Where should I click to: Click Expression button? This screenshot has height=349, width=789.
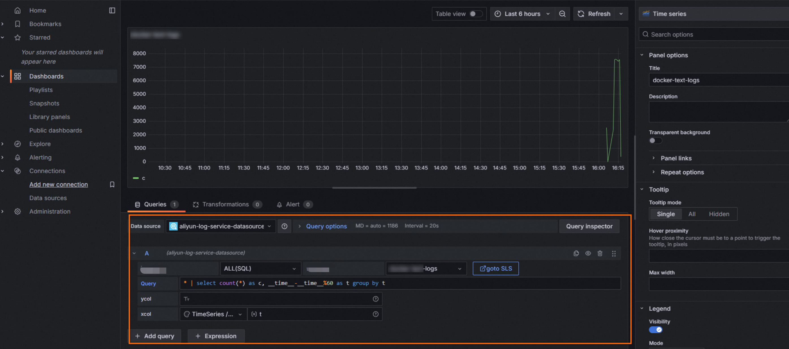click(216, 336)
